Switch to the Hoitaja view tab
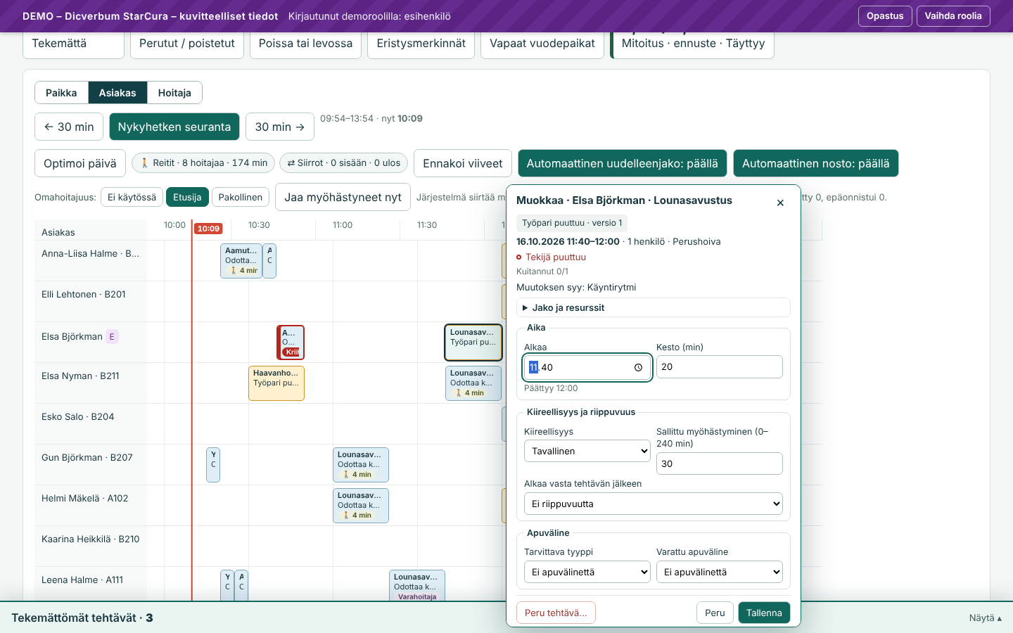This screenshot has height=633, width=1013. coord(174,93)
